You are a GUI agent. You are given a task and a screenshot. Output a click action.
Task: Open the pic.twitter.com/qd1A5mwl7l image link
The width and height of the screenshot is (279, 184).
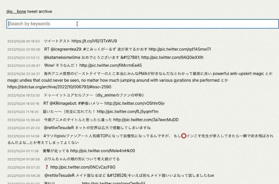(x=179, y=49)
